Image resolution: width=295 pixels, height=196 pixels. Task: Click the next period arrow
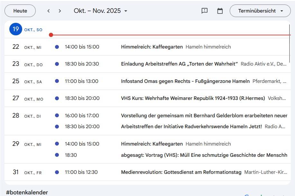point(60,11)
